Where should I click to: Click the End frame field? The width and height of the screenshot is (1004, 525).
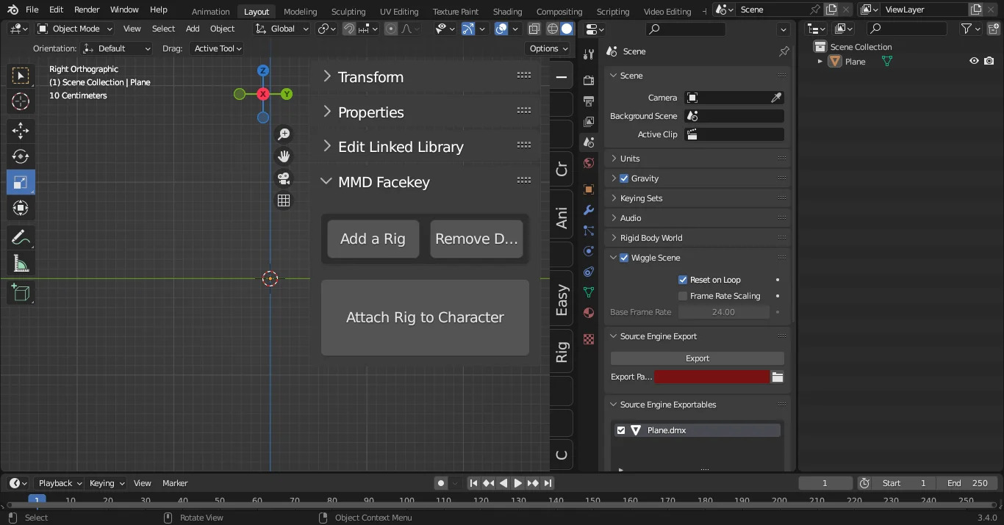click(x=967, y=483)
